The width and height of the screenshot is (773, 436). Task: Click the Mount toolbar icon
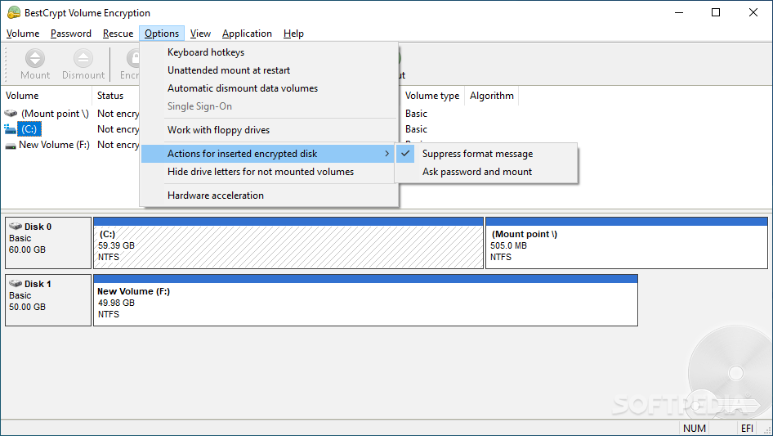coord(34,58)
